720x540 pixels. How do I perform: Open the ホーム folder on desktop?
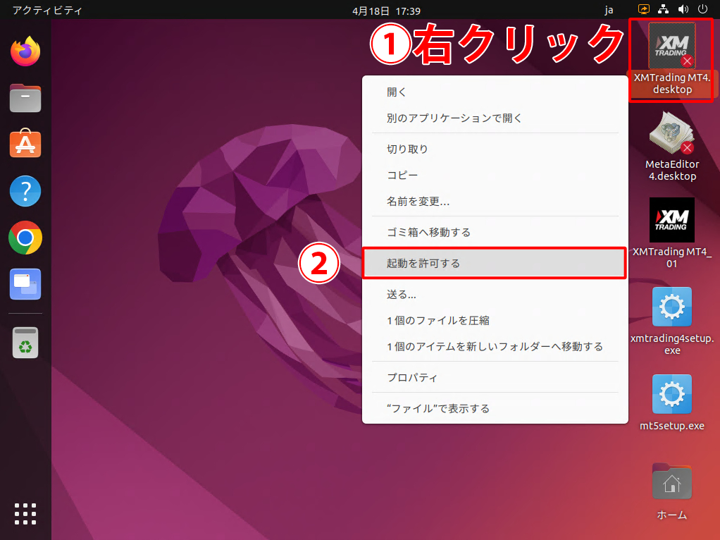tap(671, 483)
